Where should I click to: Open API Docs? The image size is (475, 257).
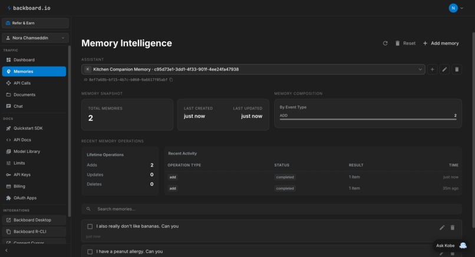[x=34, y=140]
